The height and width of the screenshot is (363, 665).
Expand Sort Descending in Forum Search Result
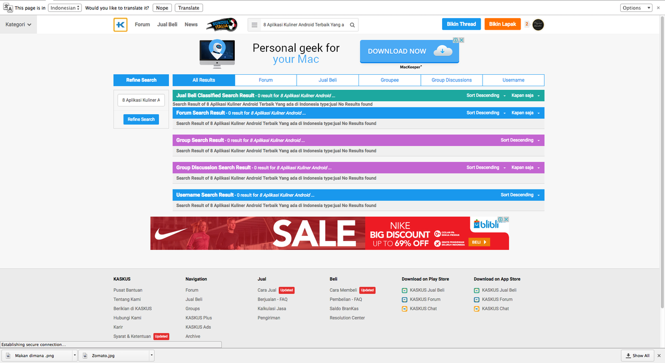pyautogui.click(x=486, y=113)
